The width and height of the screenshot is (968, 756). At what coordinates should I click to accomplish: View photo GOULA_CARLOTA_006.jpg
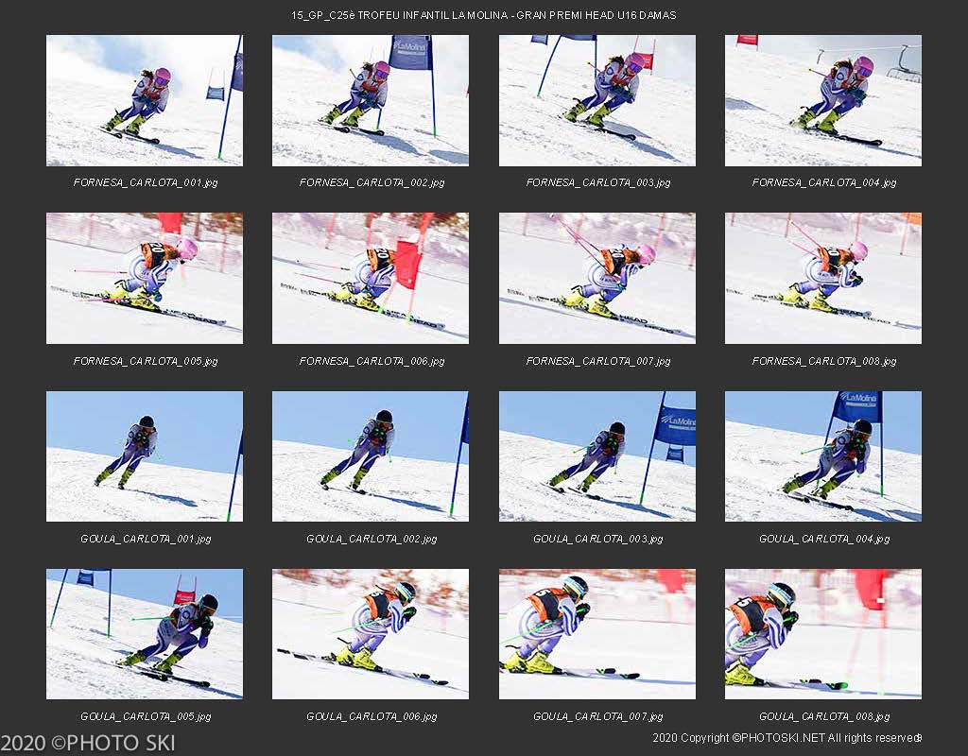pos(371,634)
